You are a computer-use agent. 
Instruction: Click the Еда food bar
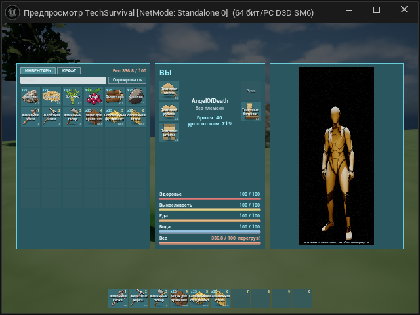tap(210, 221)
